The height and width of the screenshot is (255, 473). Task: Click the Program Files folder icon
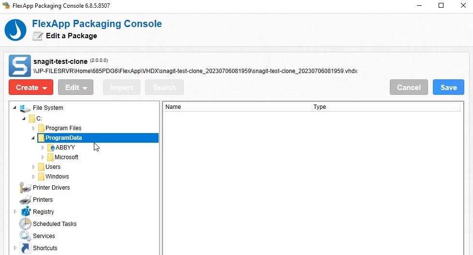[x=41, y=128]
